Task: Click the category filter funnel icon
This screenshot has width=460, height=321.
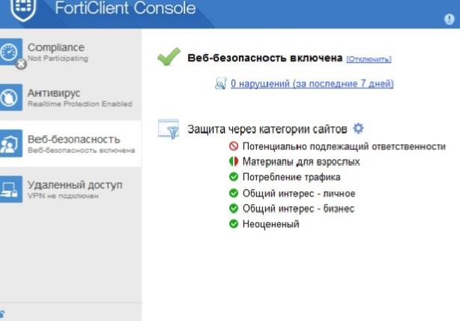Action: [169, 128]
